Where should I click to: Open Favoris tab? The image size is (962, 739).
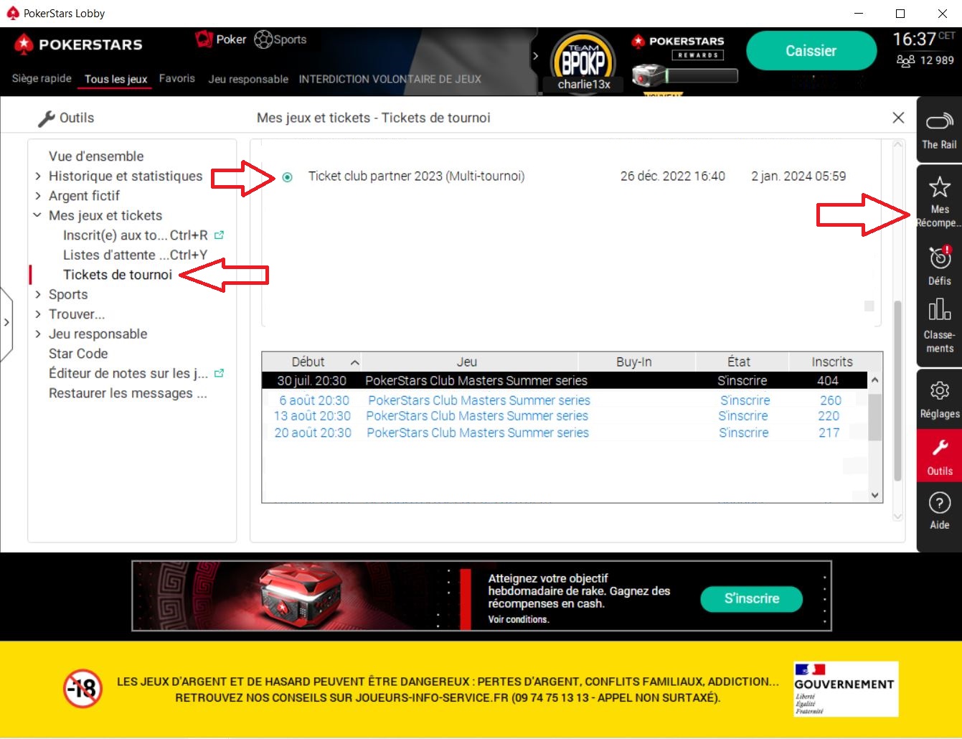[177, 78]
